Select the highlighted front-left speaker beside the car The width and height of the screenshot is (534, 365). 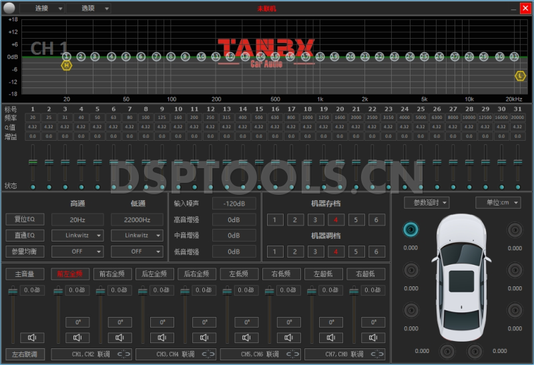[411, 230]
